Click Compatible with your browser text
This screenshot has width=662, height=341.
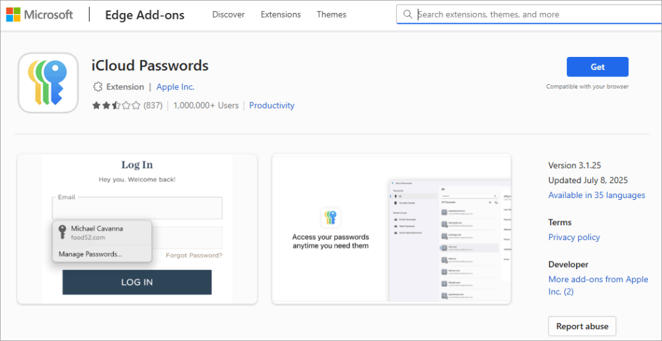pyautogui.click(x=587, y=87)
